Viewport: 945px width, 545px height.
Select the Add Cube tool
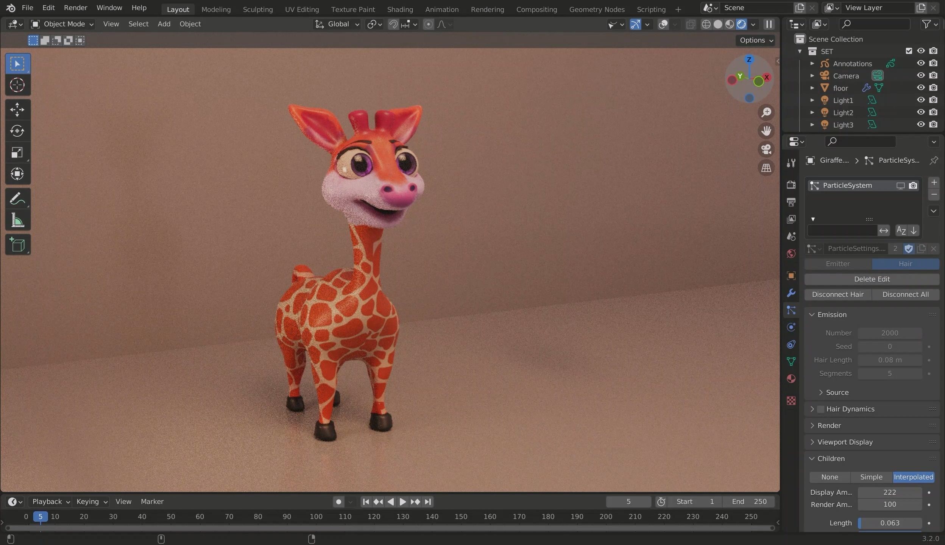[x=17, y=245]
